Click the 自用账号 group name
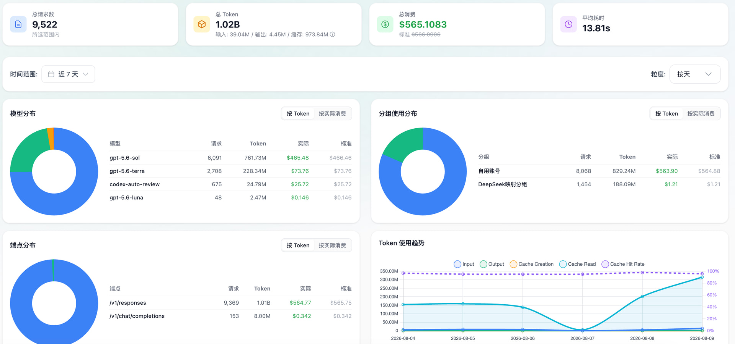The width and height of the screenshot is (735, 344). pos(489,171)
